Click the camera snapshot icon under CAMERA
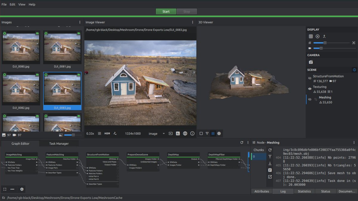Viewport: 358px width, 201px height. coord(311,62)
